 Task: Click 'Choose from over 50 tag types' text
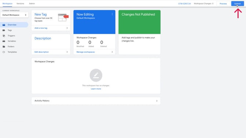43,19
